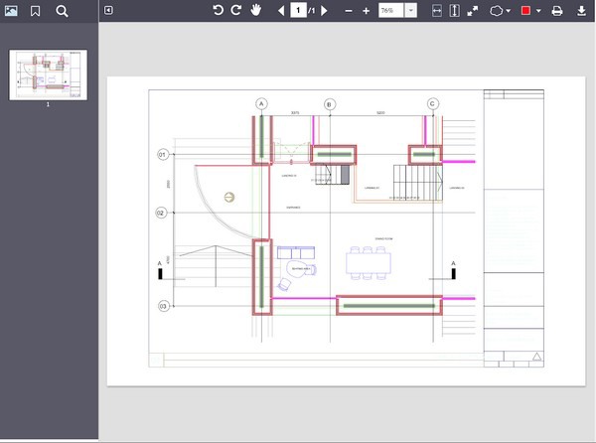Collapse the left sidebar panel
596x443 pixels.
pyautogui.click(x=108, y=11)
